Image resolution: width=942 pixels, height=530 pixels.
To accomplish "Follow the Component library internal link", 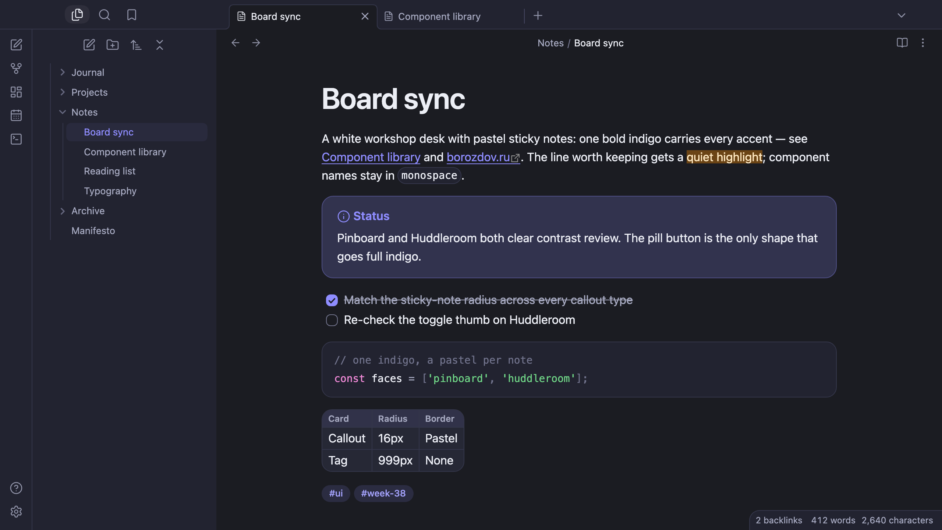I will (371, 157).
